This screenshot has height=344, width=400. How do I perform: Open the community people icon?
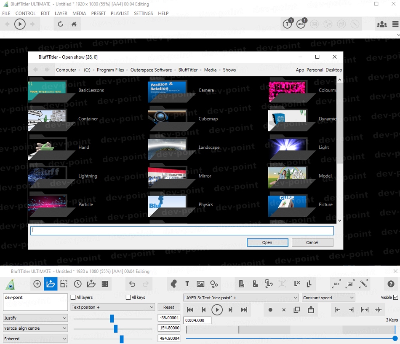pos(382,24)
